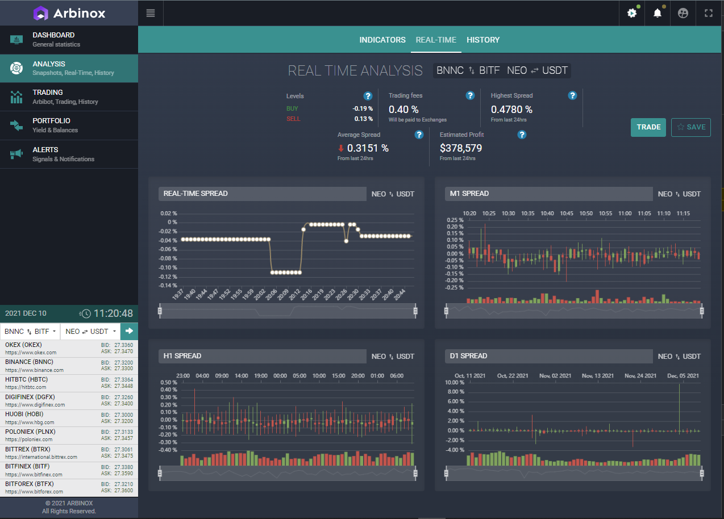Open help for Estimated Profit
The height and width of the screenshot is (519, 724).
coord(522,135)
